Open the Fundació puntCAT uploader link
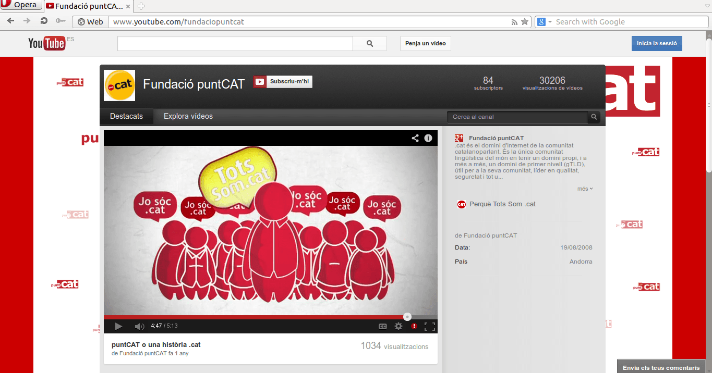 click(x=143, y=353)
